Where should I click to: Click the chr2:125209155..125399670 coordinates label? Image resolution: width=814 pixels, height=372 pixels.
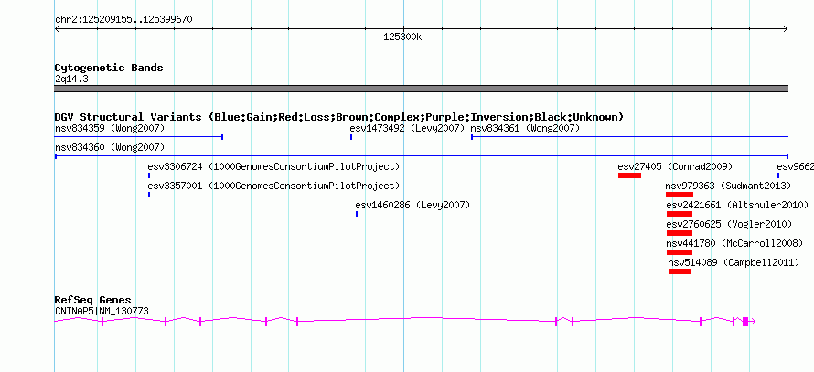click(123, 19)
